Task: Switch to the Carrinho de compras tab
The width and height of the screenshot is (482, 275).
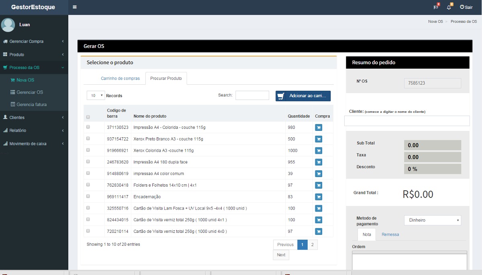Action: (x=120, y=78)
